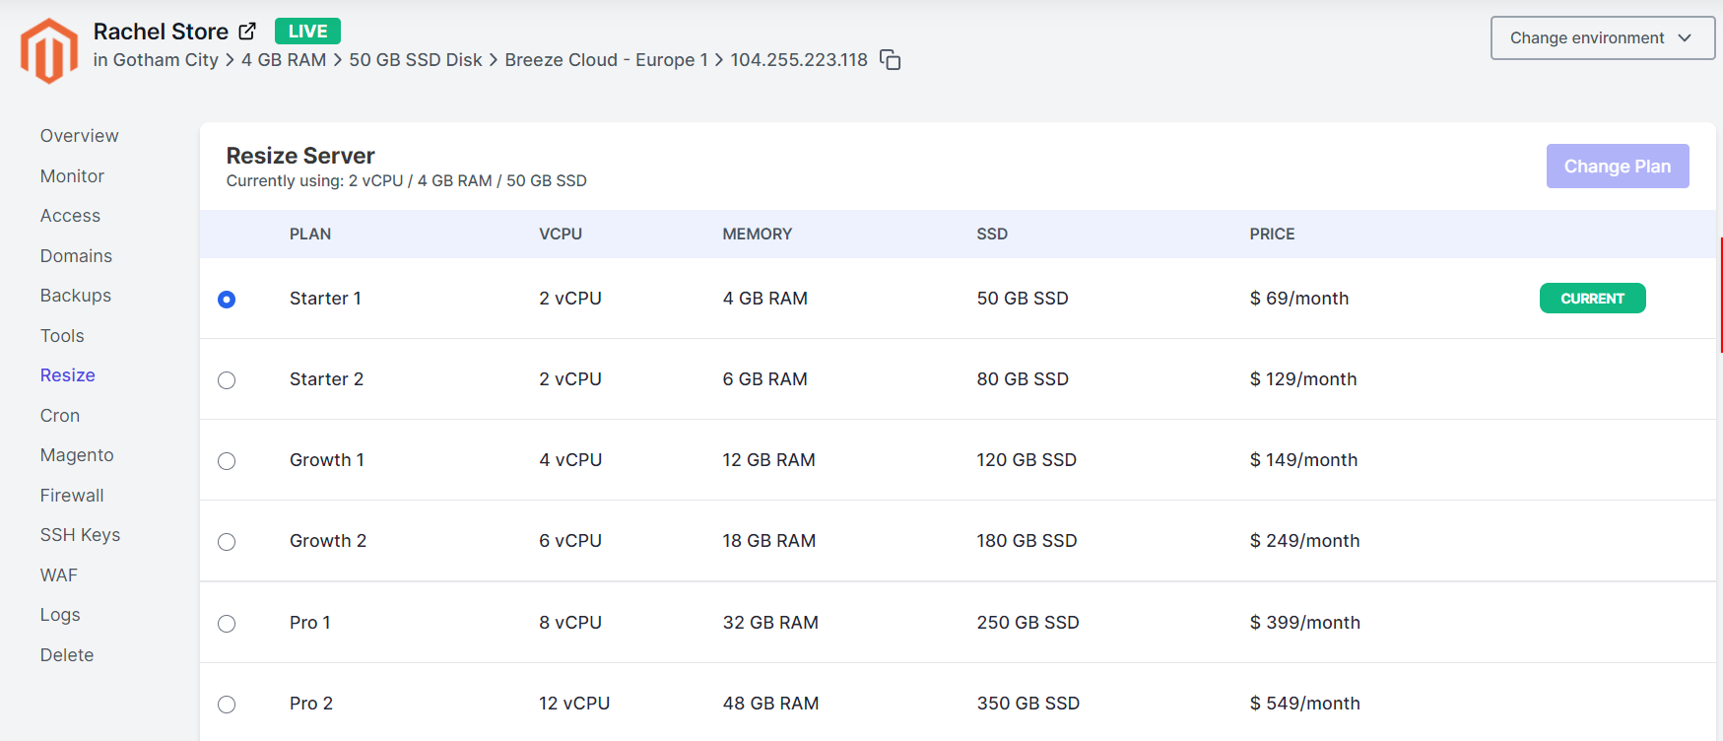Click the PLAN column header
1723x741 pixels.
coord(310,235)
